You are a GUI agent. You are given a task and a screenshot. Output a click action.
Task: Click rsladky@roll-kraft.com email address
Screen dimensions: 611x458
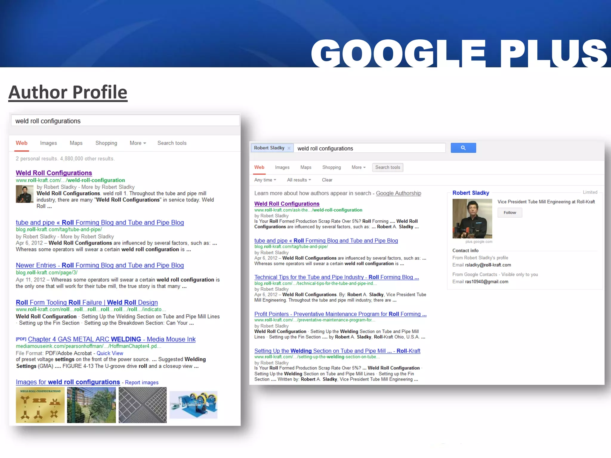(x=488, y=265)
